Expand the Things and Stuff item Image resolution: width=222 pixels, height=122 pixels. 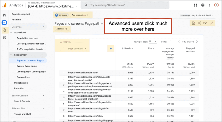pyautogui.click(x=11, y=114)
